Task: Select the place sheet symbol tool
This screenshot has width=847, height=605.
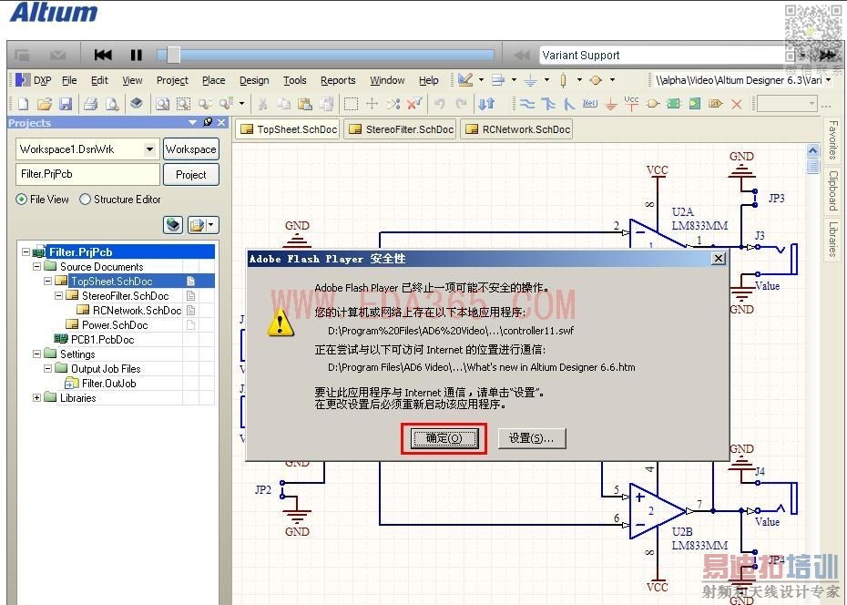Action: 673,104
